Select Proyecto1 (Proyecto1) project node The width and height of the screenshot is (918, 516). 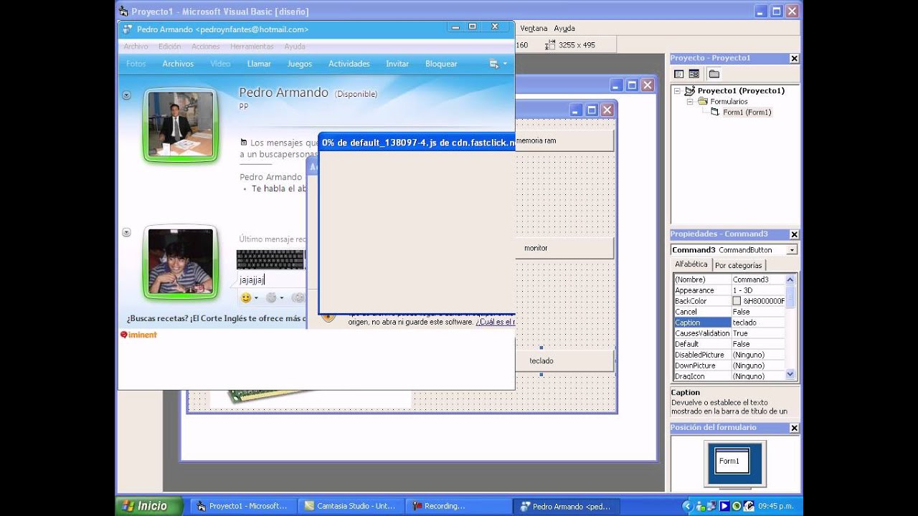coord(741,90)
